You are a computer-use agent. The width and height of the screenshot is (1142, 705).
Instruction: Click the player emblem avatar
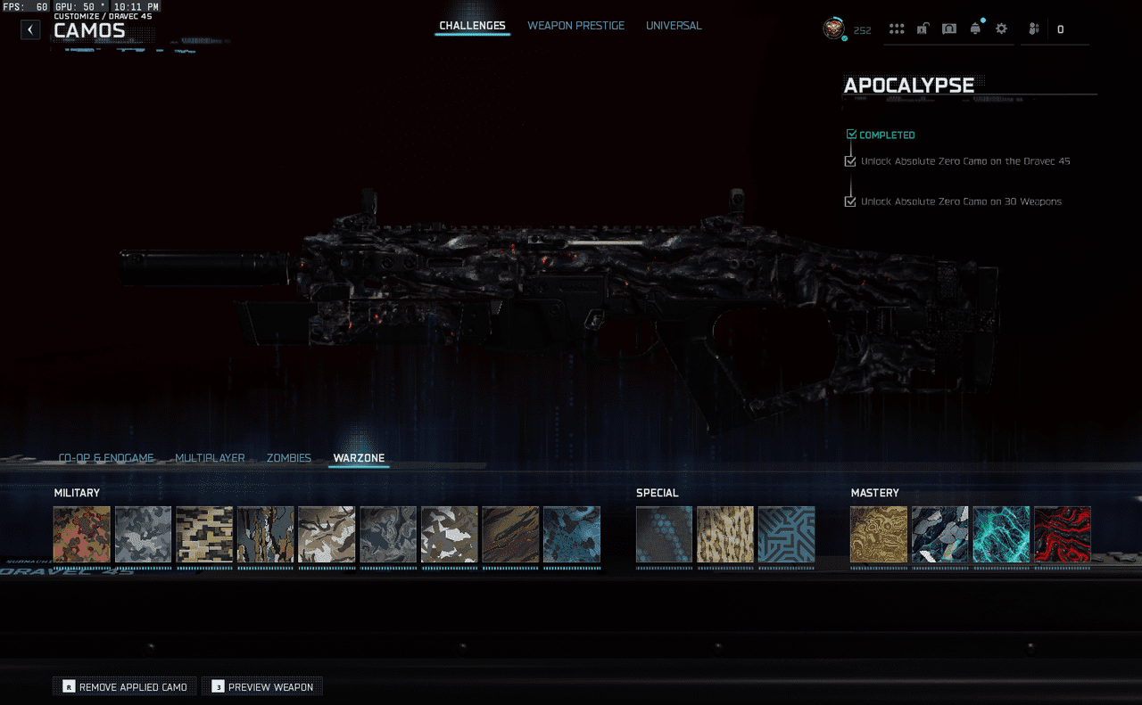(833, 29)
